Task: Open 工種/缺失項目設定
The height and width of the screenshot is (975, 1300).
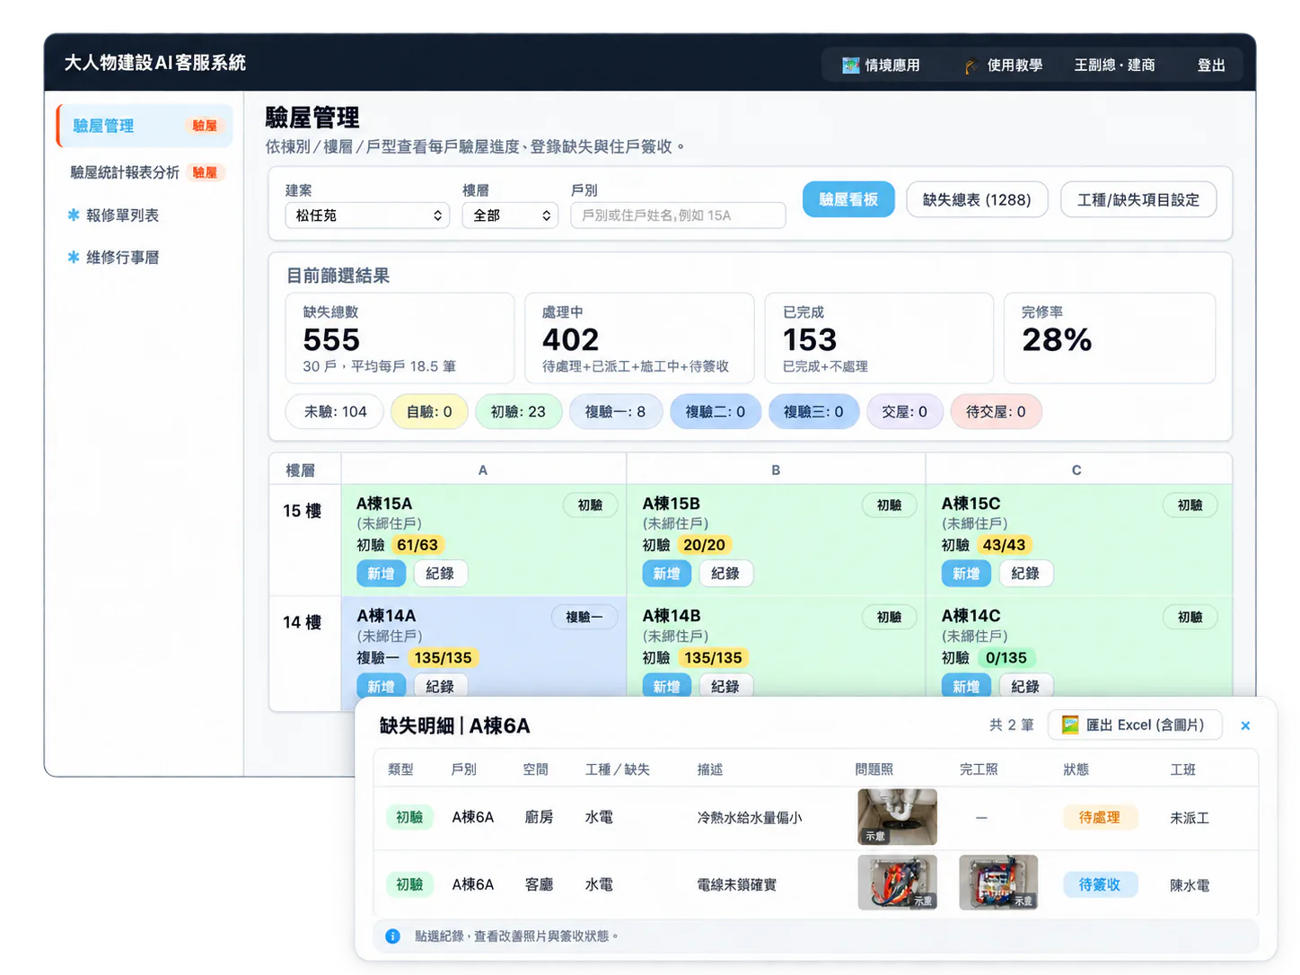Action: [1138, 199]
